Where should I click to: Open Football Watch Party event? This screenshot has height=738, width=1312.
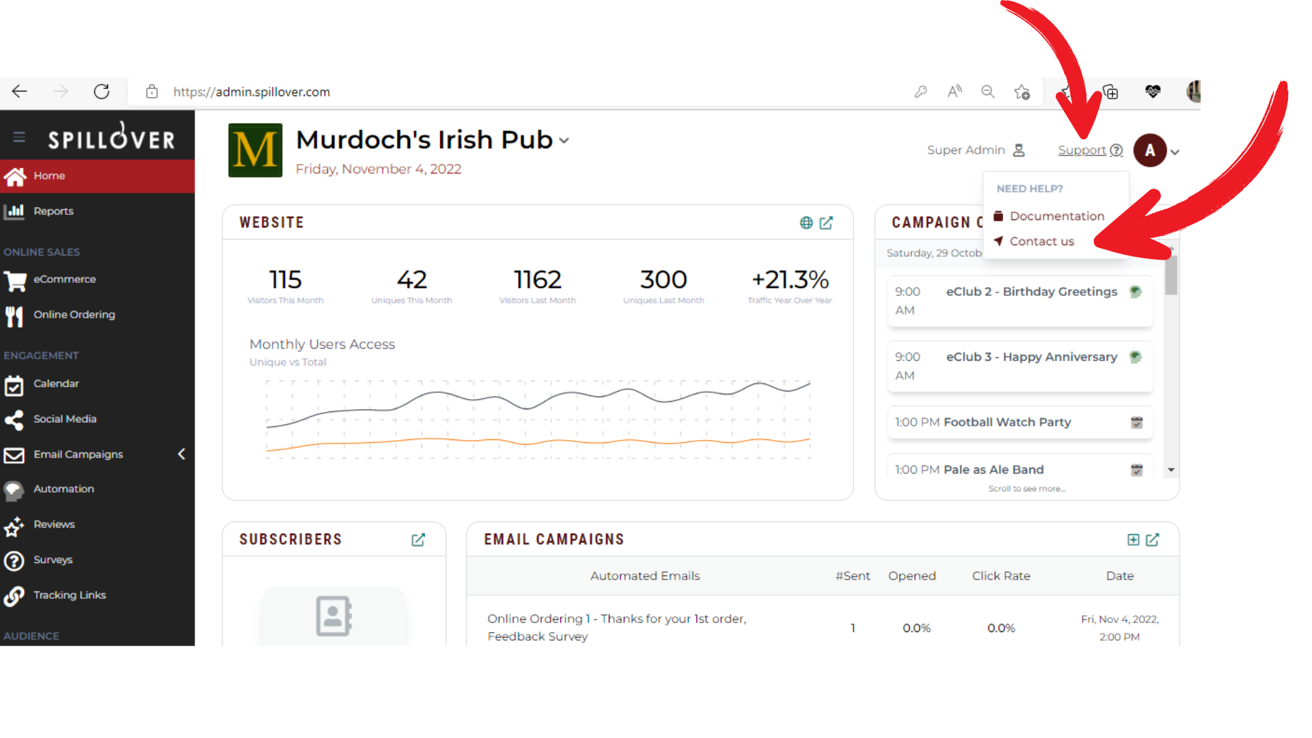(x=1020, y=422)
